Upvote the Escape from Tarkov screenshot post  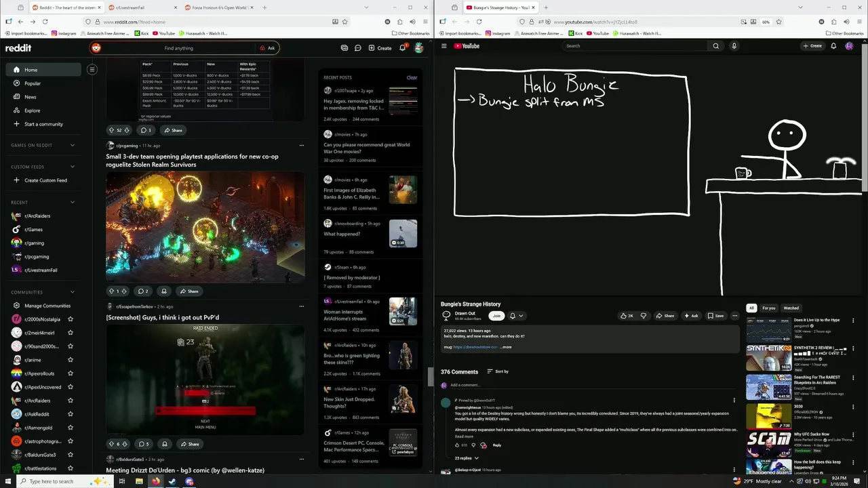pos(111,445)
